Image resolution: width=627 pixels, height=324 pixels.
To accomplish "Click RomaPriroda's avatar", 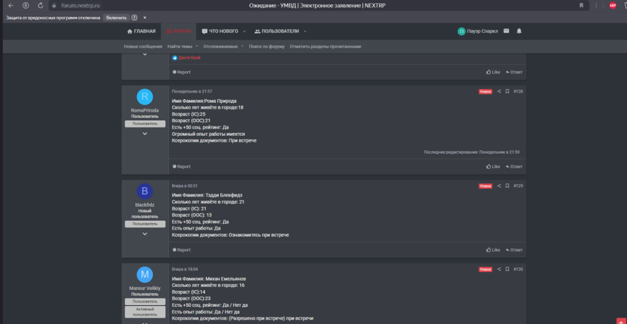I will coord(145,97).
